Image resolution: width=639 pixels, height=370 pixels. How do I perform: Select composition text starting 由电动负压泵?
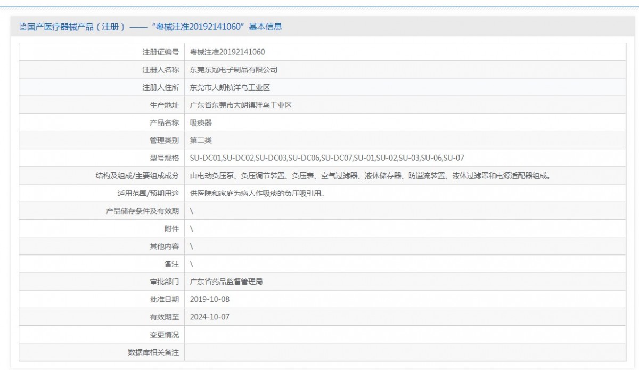tap(370, 175)
